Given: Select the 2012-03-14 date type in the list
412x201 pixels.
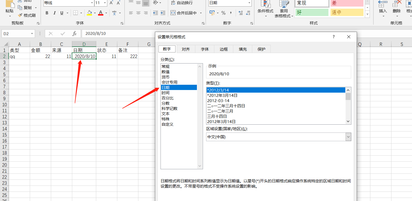Looking at the screenshot, I should tap(217, 100).
